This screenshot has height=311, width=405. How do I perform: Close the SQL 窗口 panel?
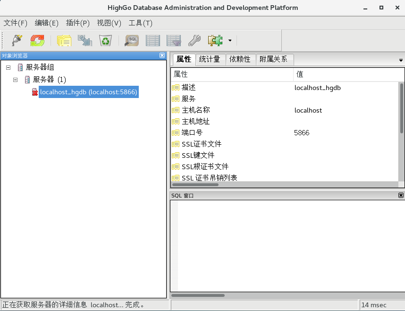click(x=400, y=195)
